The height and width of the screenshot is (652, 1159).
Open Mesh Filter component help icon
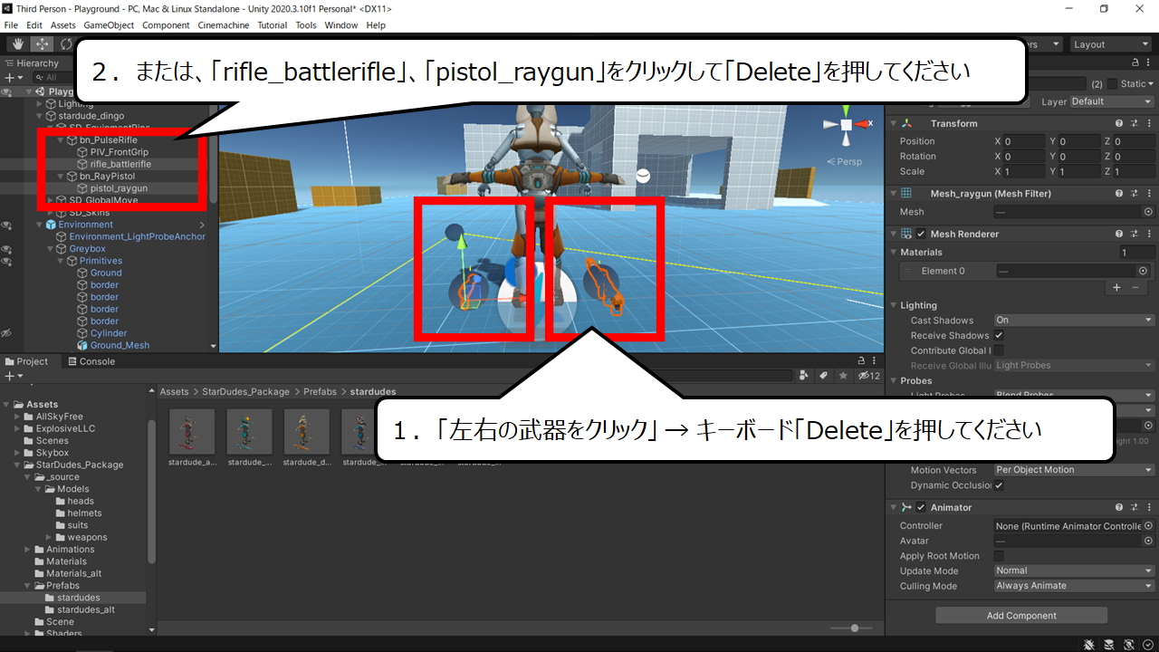(x=1120, y=193)
